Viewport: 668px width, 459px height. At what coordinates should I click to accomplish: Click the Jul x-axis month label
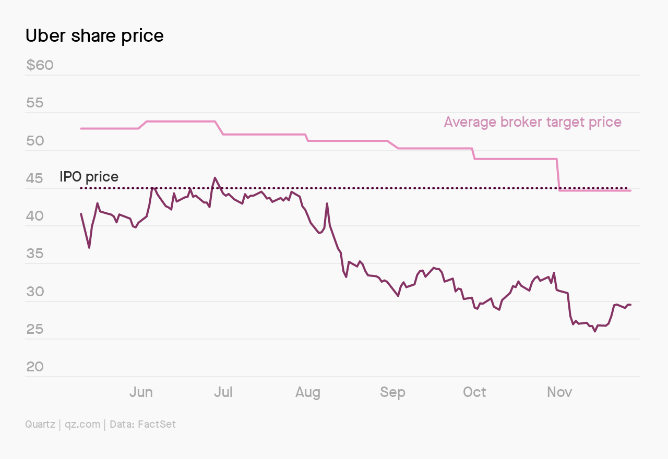pyautogui.click(x=223, y=392)
